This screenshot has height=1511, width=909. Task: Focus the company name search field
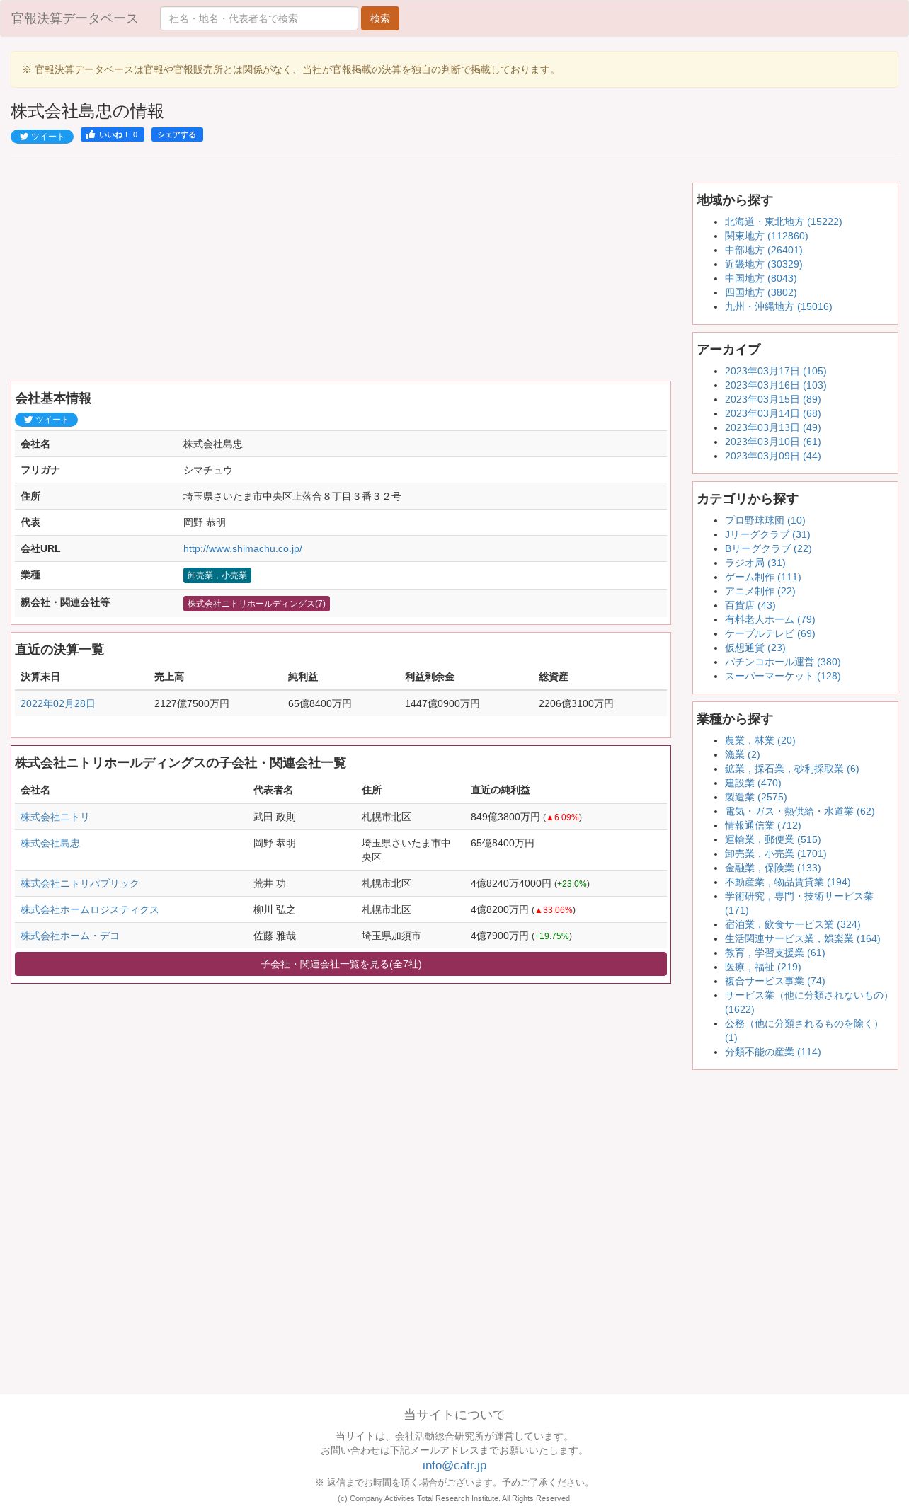pyautogui.click(x=259, y=18)
